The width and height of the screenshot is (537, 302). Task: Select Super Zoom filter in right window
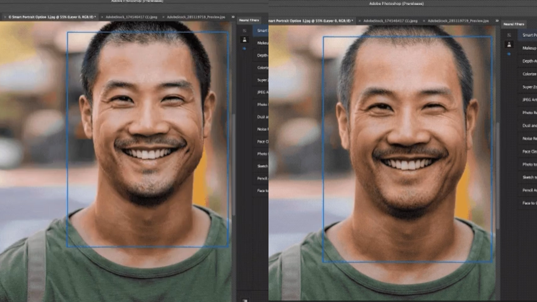click(x=529, y=87)
